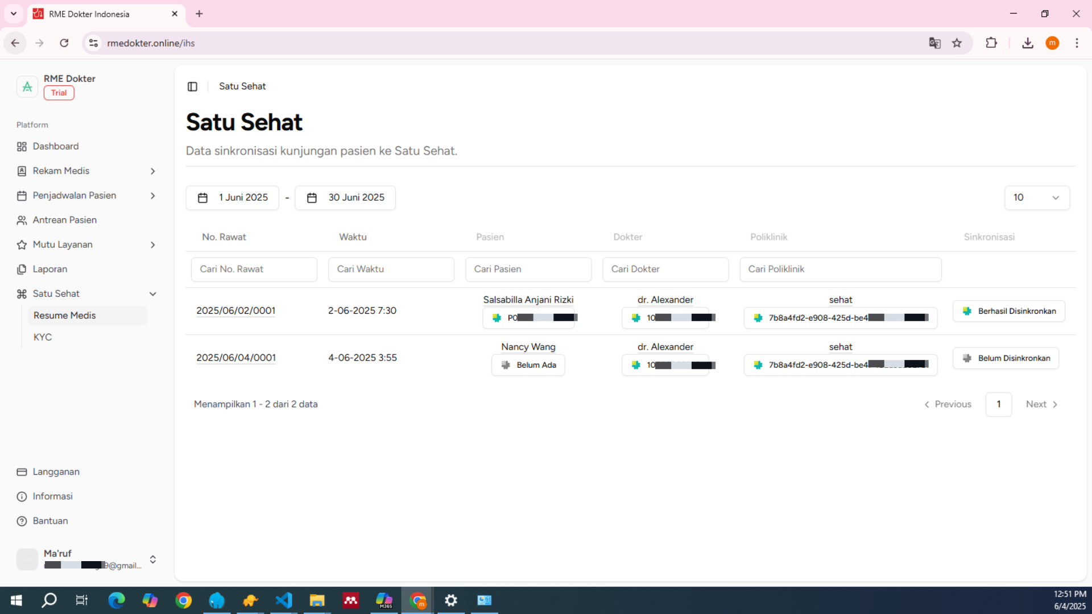This screenshot has width=1092, height=614.
Task: Open rows-per-page dropdown showing 10
Action: coord(1036,198)
